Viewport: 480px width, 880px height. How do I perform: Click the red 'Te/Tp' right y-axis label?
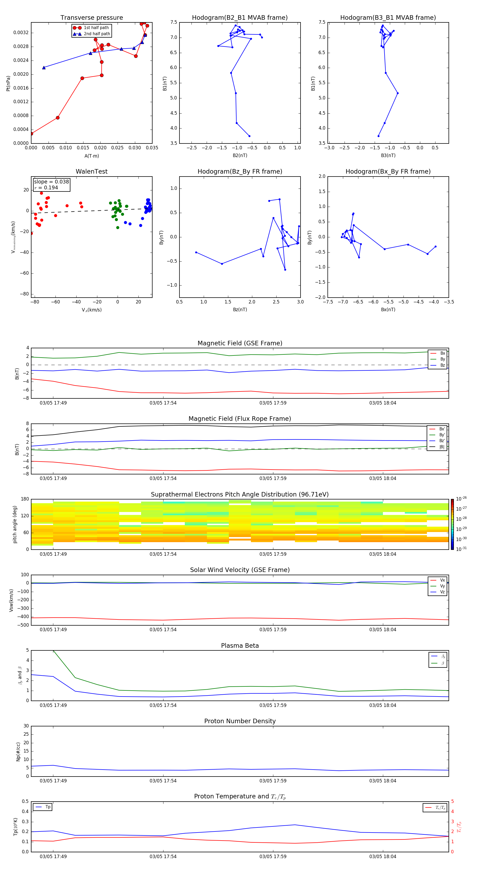coord(459,827)
